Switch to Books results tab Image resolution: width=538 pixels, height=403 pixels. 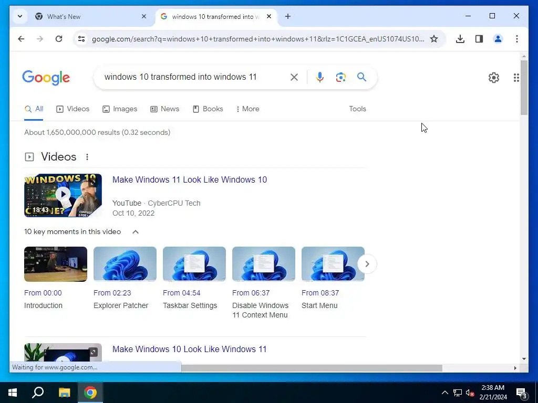click(x=208, y=109)
